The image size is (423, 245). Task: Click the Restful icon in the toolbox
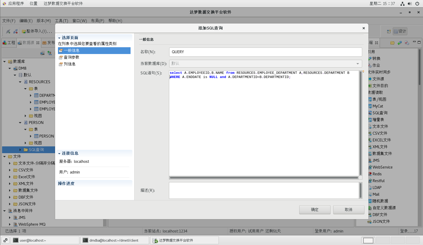click(370, 181)
